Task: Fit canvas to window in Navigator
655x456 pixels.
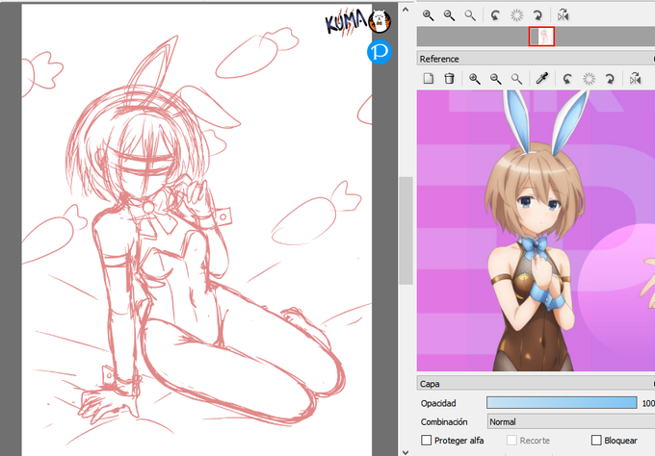Action: 470,15
